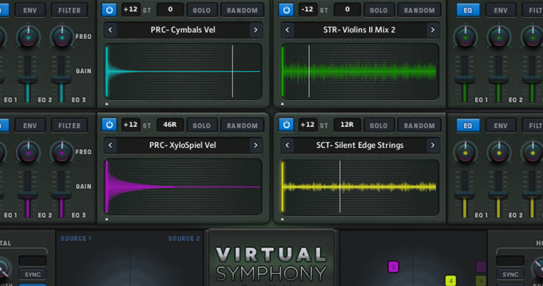543x286 pixels.
Task: Click the bright yellow 4 square on XY pad
Action: [450, 280]
